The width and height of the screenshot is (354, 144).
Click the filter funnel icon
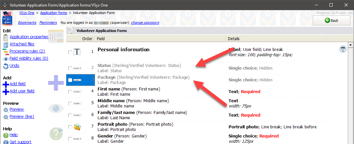click(343, 49)
